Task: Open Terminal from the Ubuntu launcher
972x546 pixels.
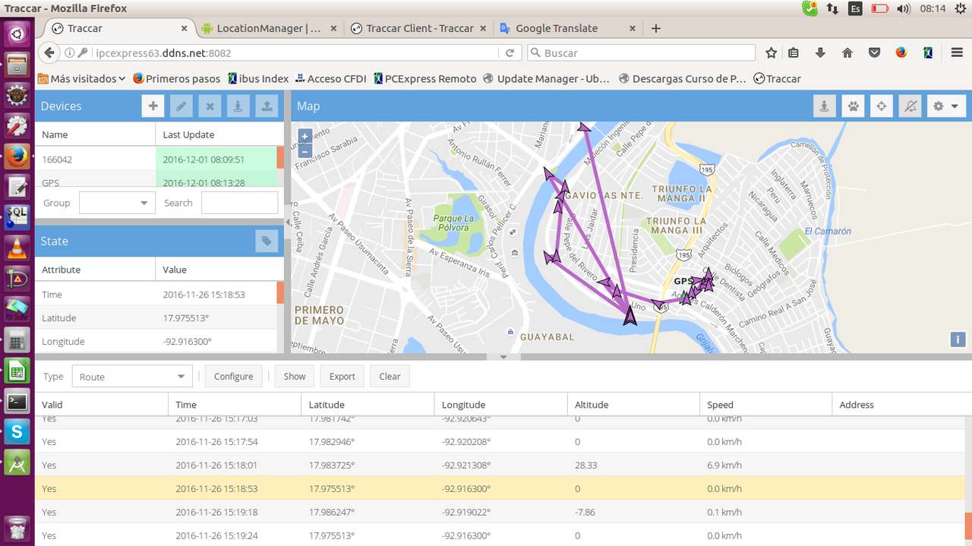Action: [x=17, y=401]
